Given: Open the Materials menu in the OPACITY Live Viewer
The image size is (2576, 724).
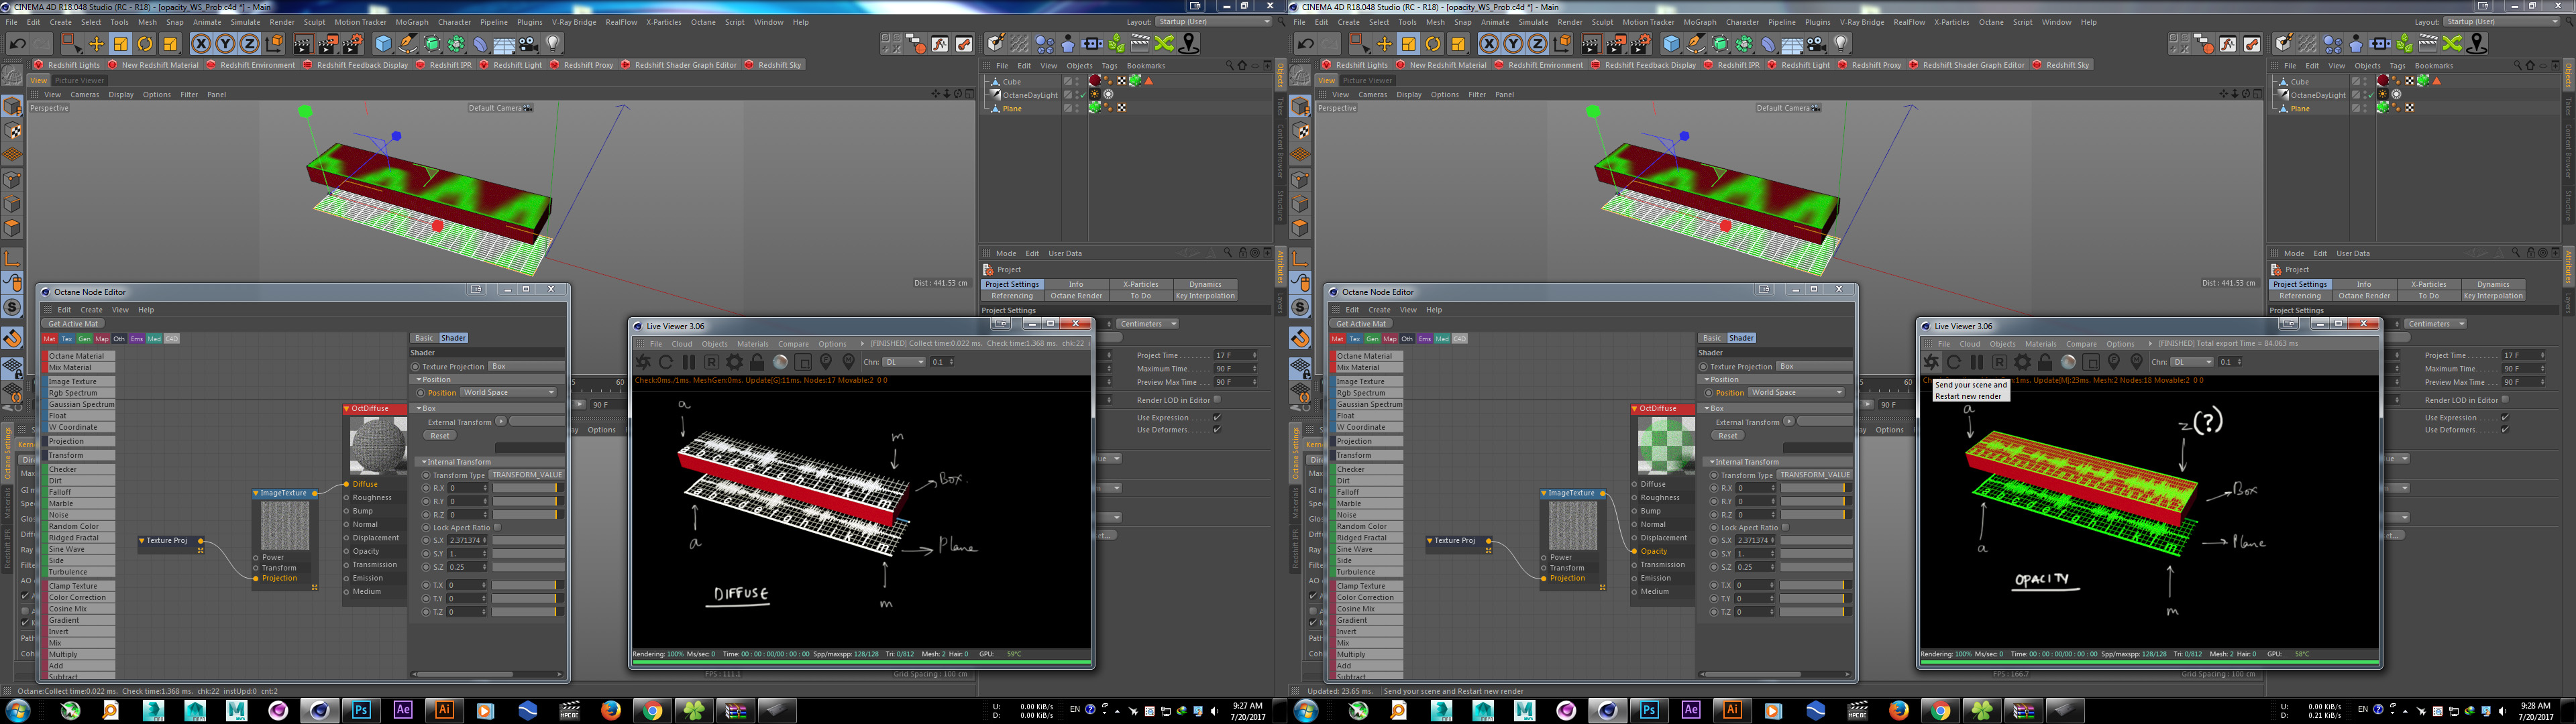Looking at the screenshot, I should pos(2040,344).
